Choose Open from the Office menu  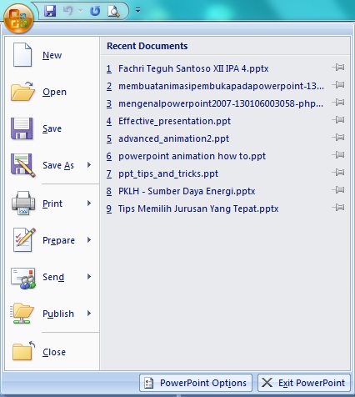coord(52,92)
